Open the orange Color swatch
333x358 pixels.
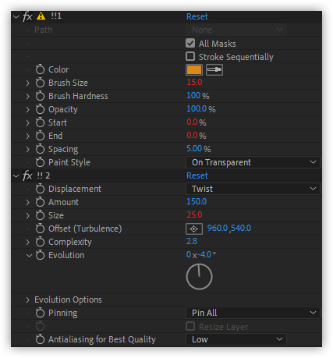pyautogui.click(x=194, y=69)
